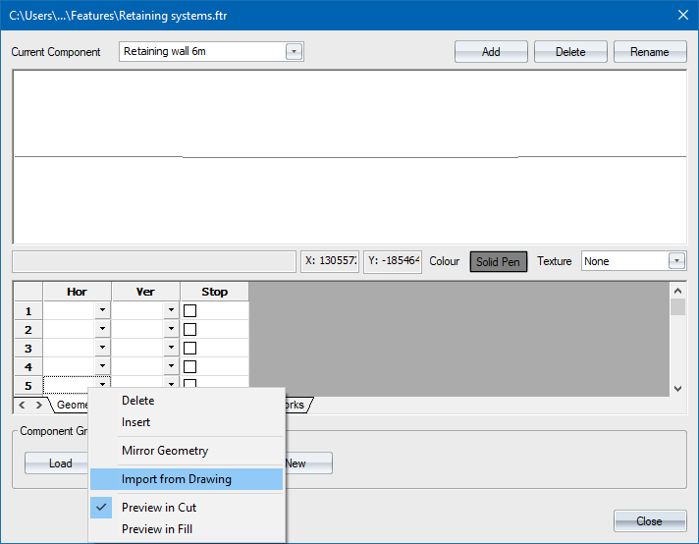
Task: Click the Load button
Action: 61,463
